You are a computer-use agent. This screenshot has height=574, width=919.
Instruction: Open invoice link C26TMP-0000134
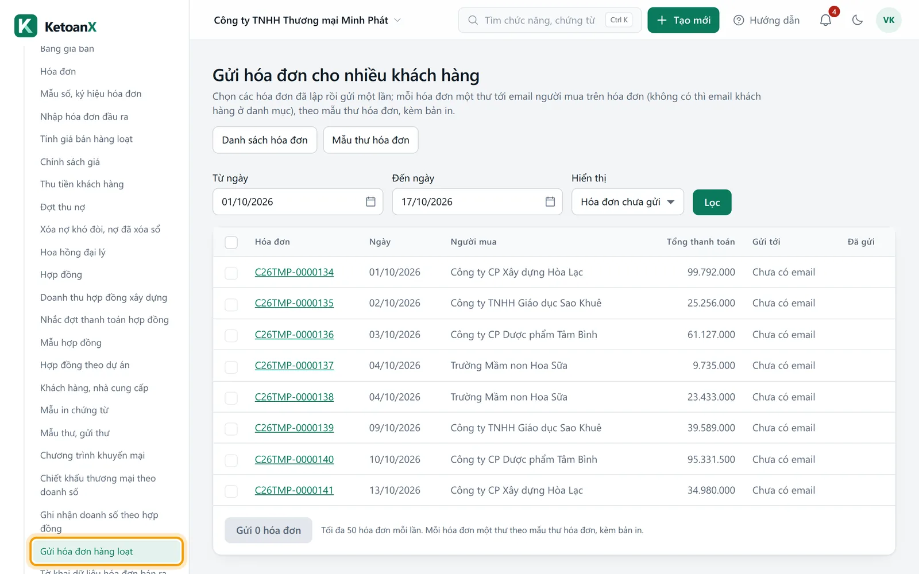click(294, 272)
